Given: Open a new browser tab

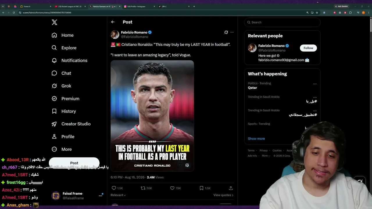Looking at the screenshot, I should [x=194, y=6].
